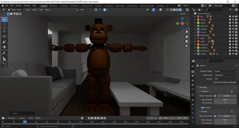
Task: Click Viewport Noise Threshold value 0.1000
Action: [227, 96]
